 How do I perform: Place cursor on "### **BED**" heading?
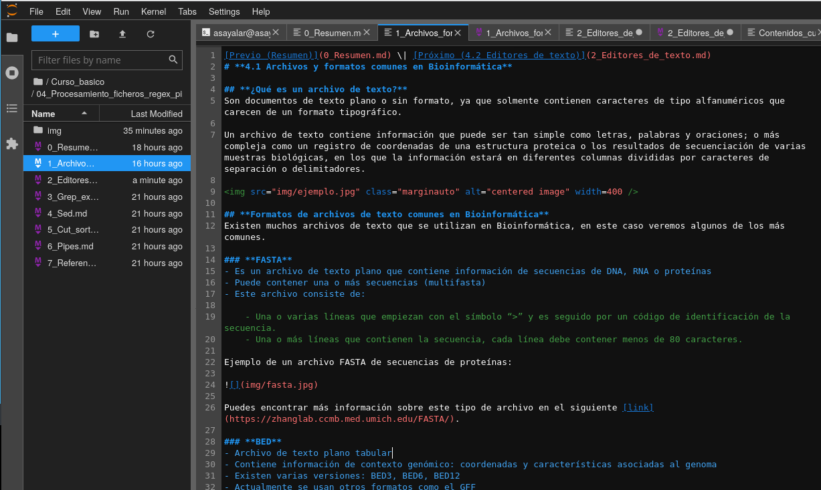(253, 442)
